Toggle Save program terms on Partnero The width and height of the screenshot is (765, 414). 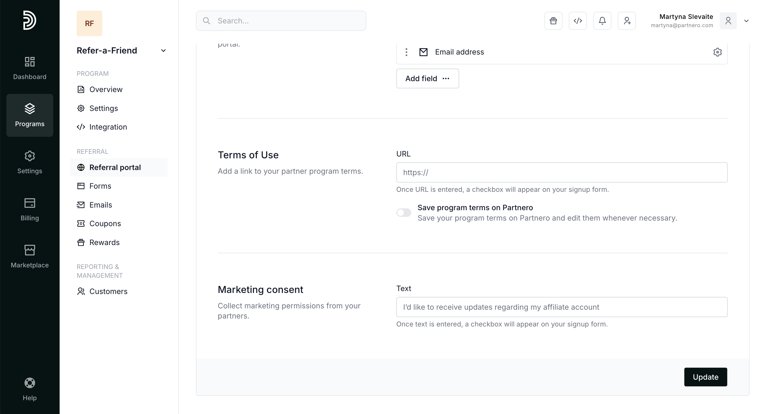[404, 213]
